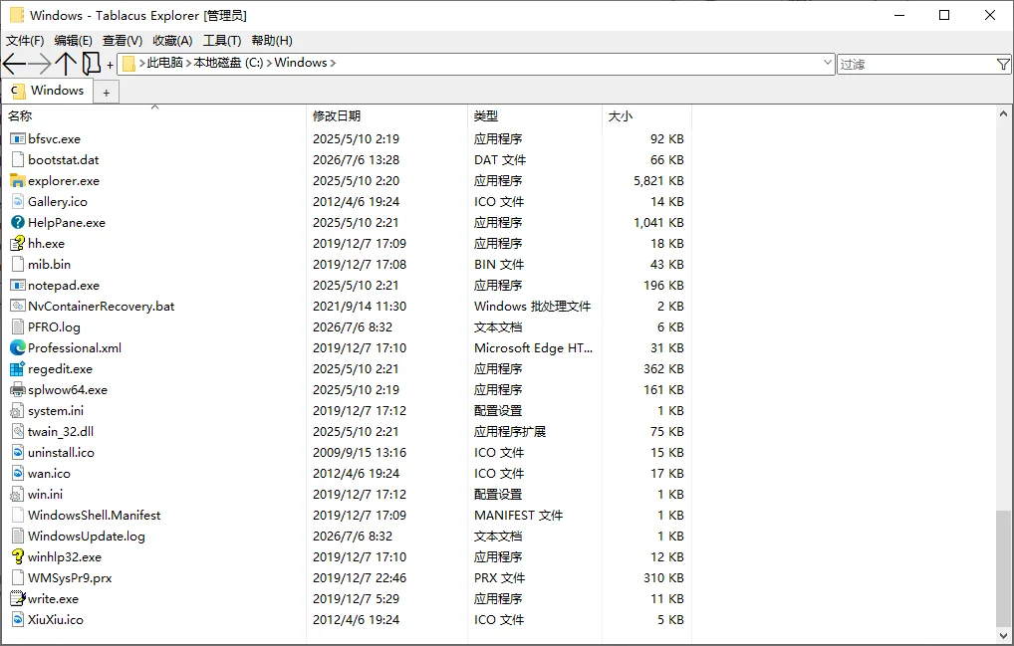
Task: Expand the chevron before 此电脑 in the path
Action: [x=141, y=64]
